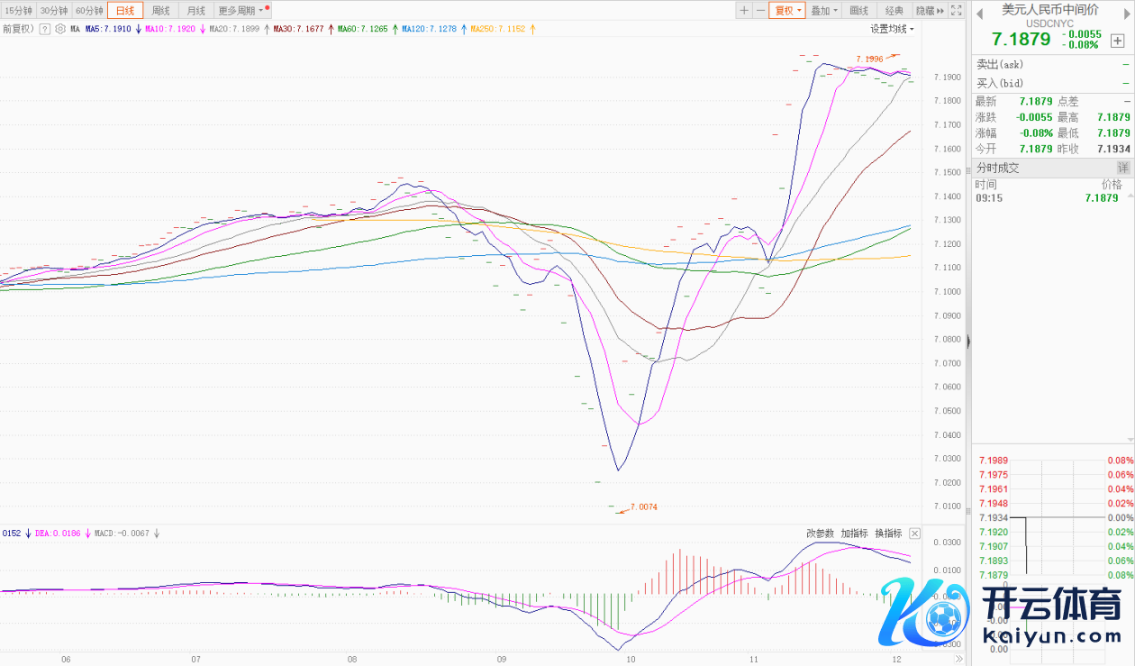
Task: Click 改参数 to edit indicator parameters
Action: pyautogui.click(x=820, y=534)
